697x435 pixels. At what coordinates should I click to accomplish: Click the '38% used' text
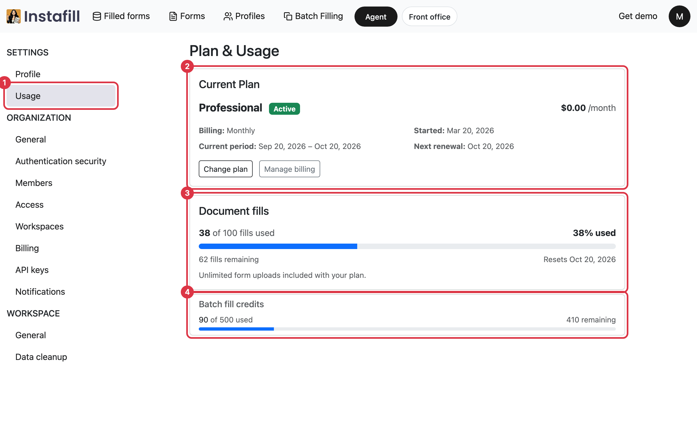[594, 233]
